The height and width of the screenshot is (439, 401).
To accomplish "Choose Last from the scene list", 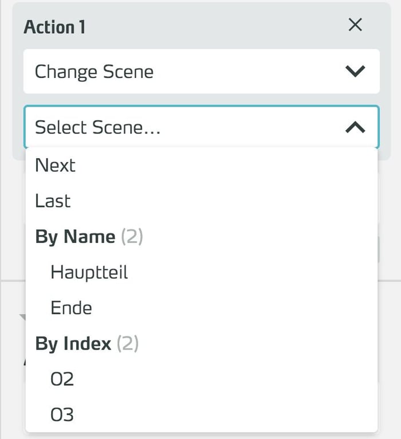I will click(53, 201).
